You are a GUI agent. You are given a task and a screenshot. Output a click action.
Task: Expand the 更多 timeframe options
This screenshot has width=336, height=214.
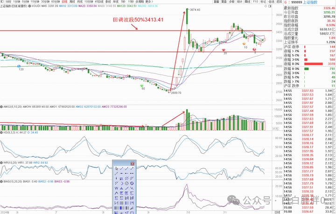pos(149,2)
